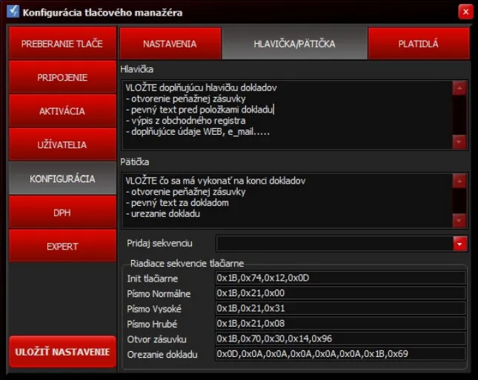Edit the Orezanie dokladu sequence field
The image size is (478, 380).
[340, 354]
